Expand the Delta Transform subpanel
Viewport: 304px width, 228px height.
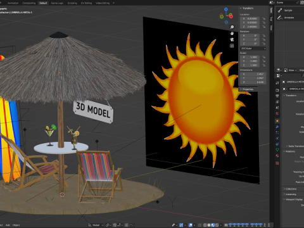pyautogui.click(x=295, y=146)
